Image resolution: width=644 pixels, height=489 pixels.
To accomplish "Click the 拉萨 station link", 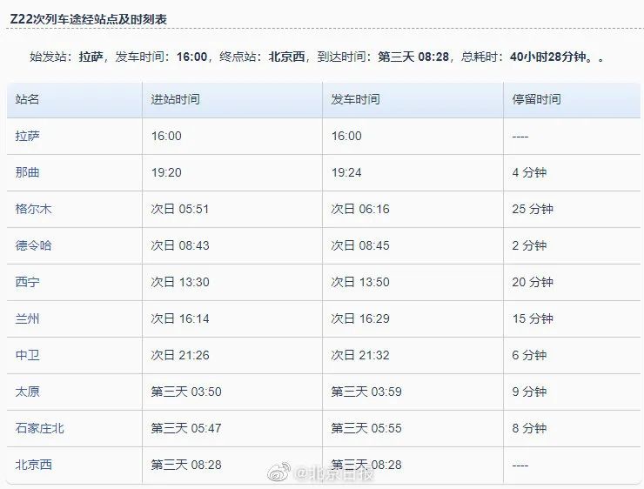I will [28, 136].
